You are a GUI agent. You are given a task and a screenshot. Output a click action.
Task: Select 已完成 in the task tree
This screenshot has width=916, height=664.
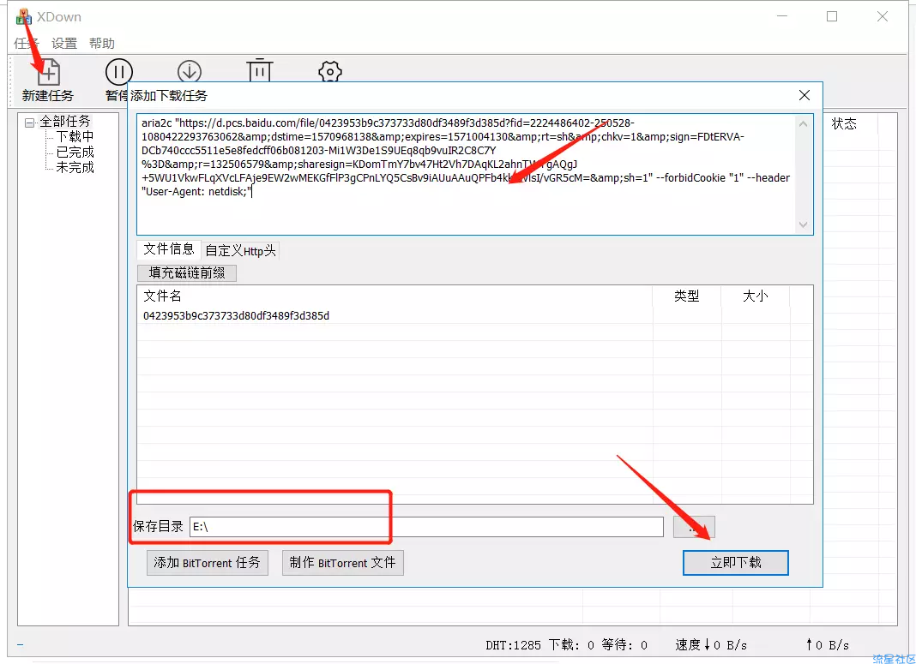[75, 153]
